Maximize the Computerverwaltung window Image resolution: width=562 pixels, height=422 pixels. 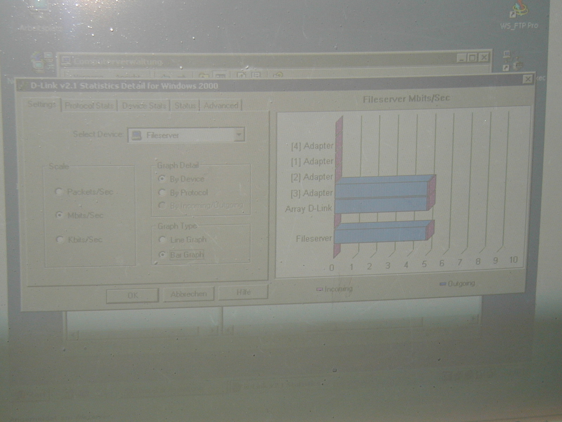click(473, 58)
